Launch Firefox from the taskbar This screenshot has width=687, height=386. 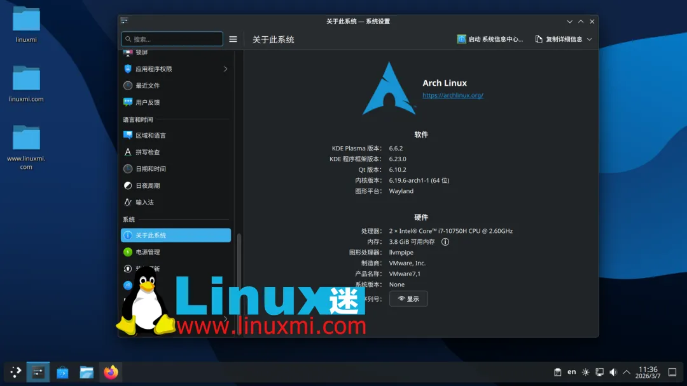pos(111,372)
